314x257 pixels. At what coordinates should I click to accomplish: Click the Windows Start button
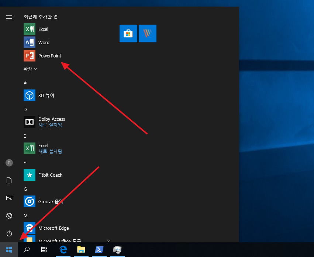pyautogui.click(x=9, y=250)
